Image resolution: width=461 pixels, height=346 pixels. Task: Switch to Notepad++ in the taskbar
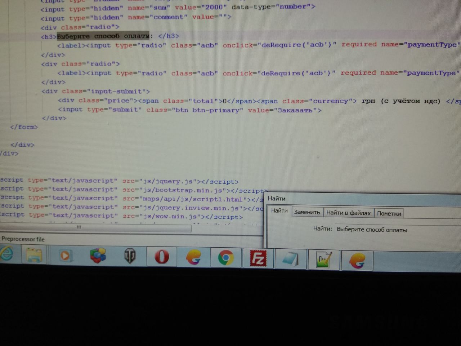(x=323, y=260)
